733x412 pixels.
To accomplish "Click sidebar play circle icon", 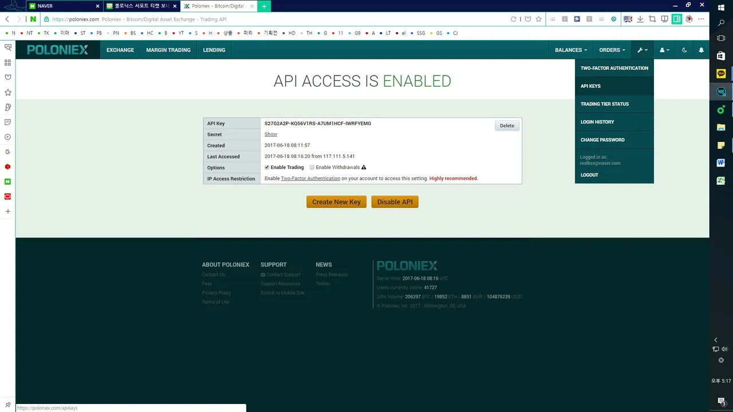I will coord(7,137).
